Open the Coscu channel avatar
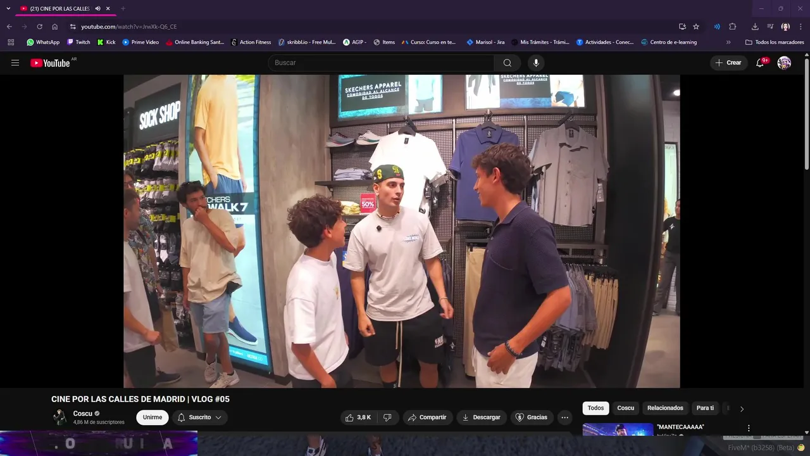Image resolution: width=810 pixels, height=456 pixels. (x=59, y=417)
